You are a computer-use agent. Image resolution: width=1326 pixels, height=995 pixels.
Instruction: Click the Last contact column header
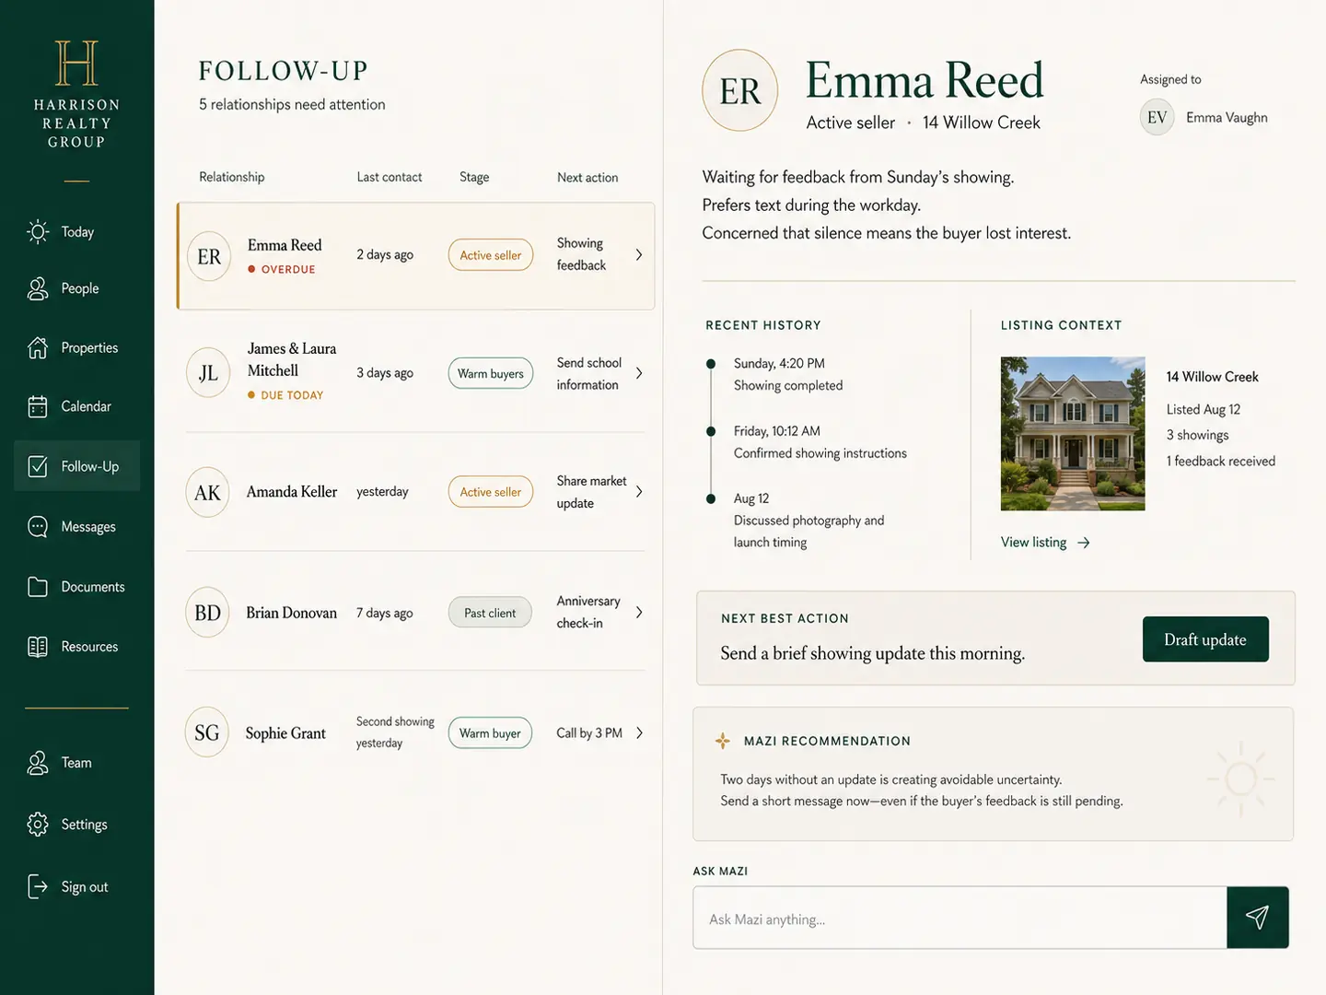tap(390, 177)
